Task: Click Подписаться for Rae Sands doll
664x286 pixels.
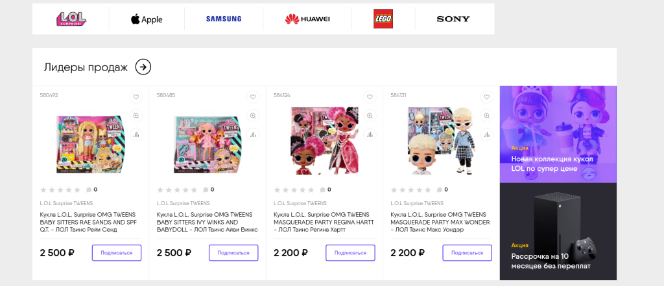Action: pos(117,252)
